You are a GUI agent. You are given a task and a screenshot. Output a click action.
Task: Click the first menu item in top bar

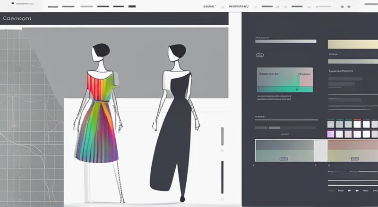(x=53, y=7)
